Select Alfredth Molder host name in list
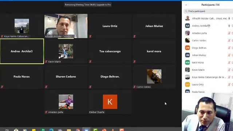 coord(203,19)
